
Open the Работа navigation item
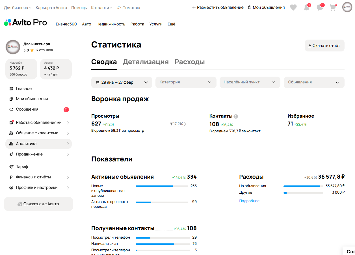(x=137, y=24)
